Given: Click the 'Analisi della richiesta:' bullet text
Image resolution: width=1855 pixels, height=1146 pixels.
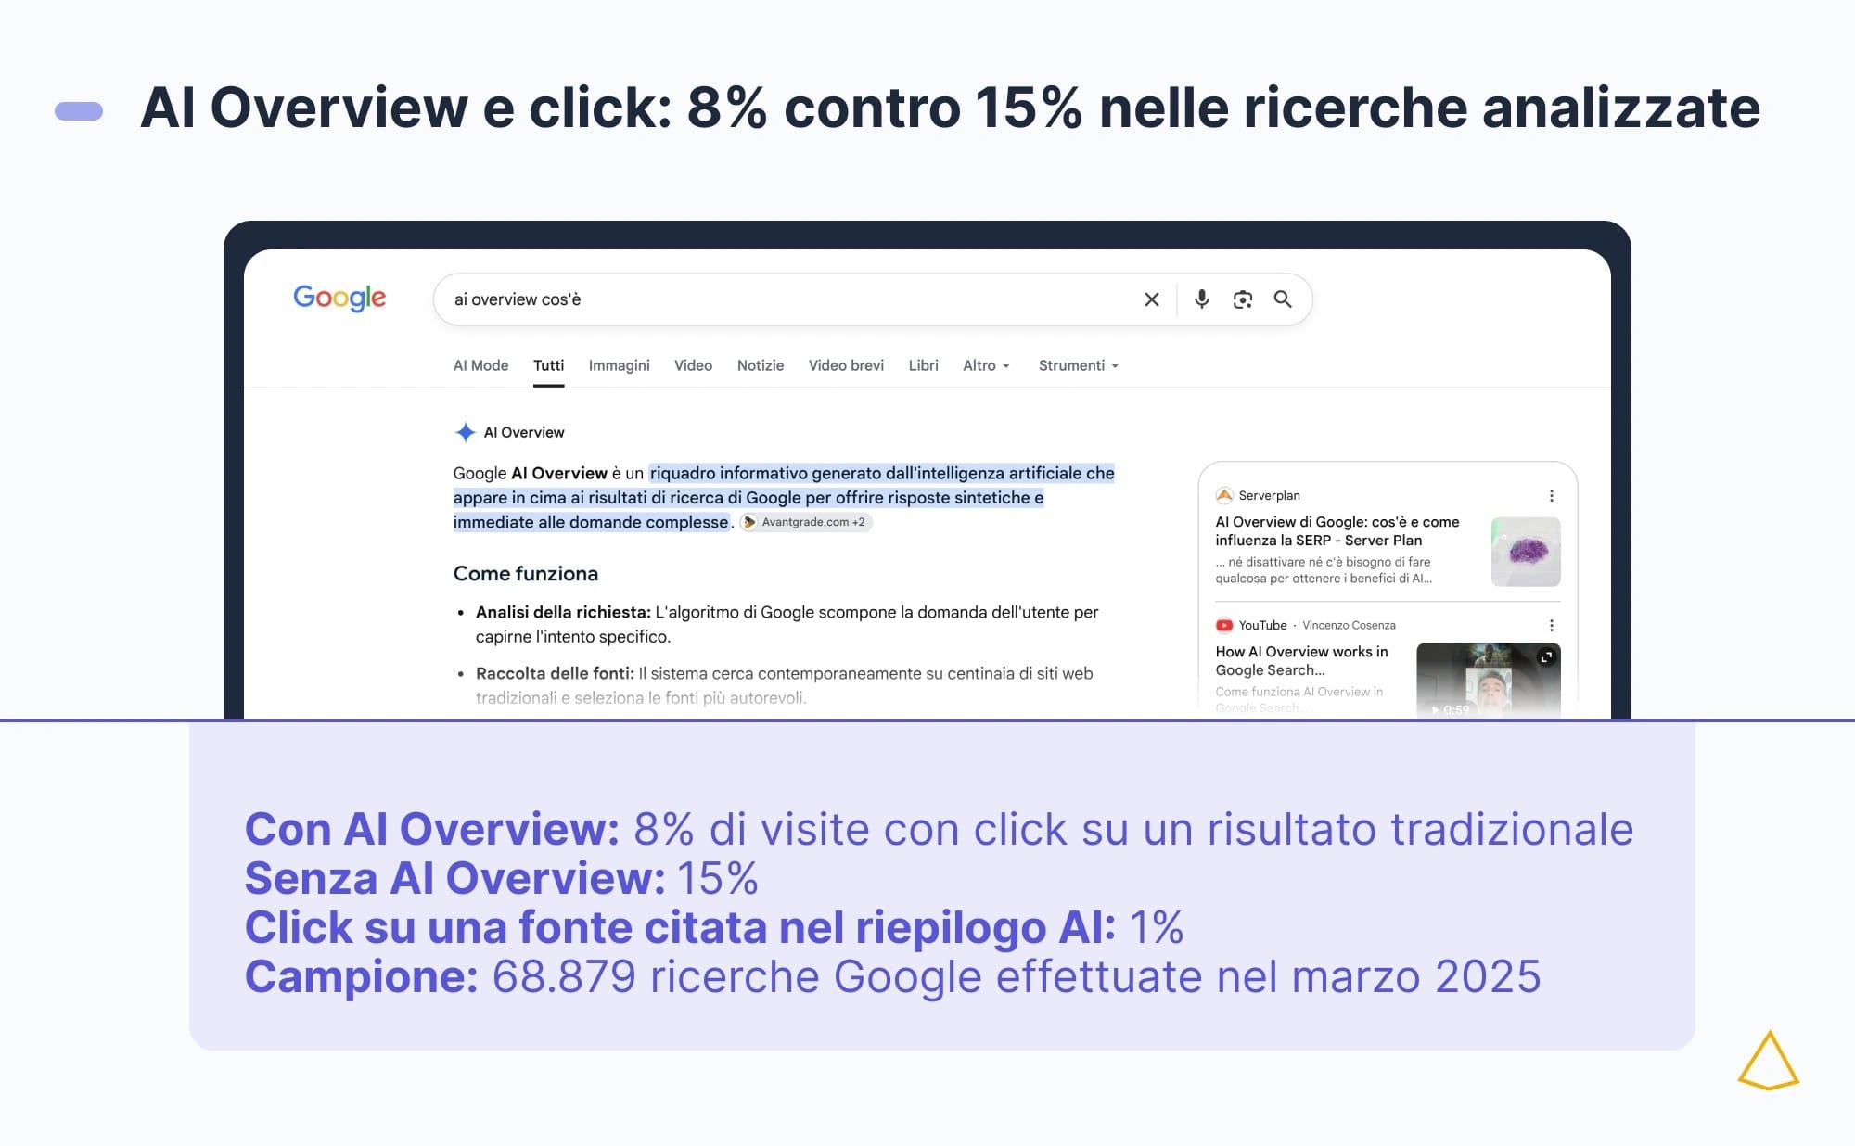Looking at the screenshot, I should [x=563, y=612].
